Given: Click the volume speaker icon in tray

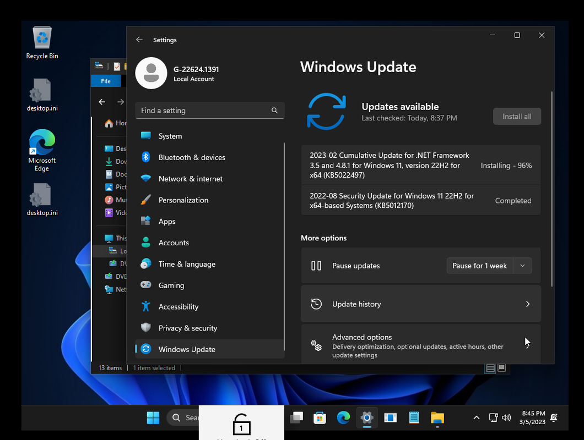Looking at the screenshot, I should coord(506,417).
